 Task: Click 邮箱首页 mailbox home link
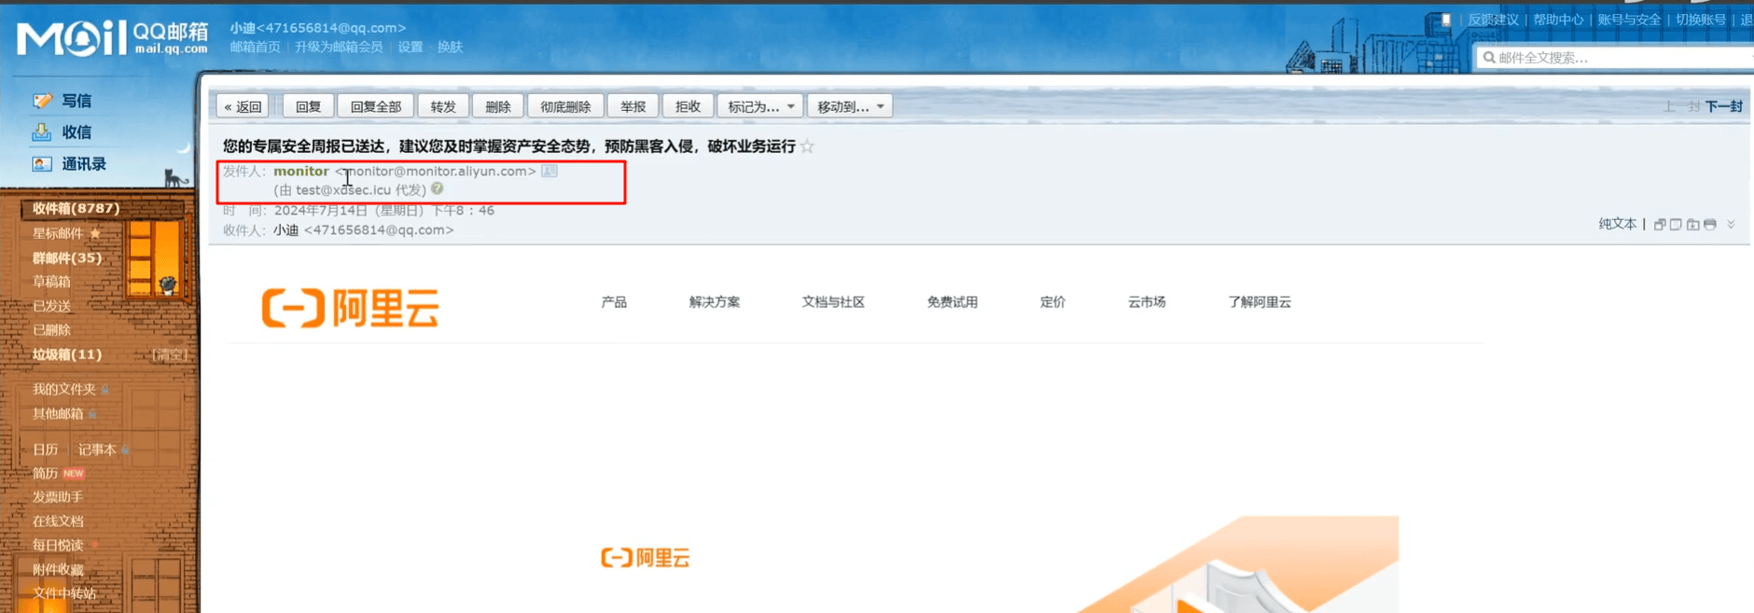(x=256, y=47)
